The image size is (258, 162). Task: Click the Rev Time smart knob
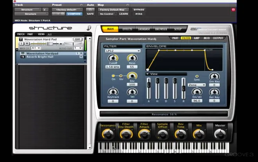181,134
